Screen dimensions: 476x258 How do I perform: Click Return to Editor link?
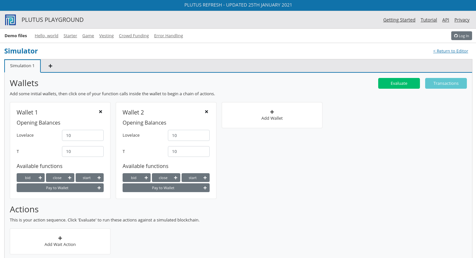click(x=450, y=51)
